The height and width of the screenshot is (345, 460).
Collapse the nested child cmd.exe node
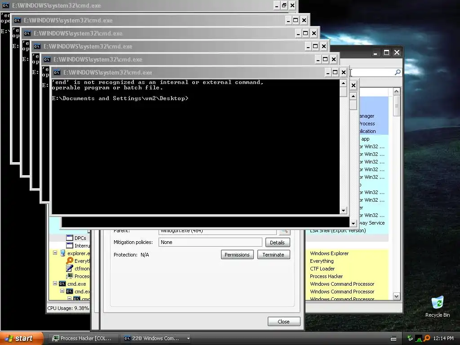[62, 291]
